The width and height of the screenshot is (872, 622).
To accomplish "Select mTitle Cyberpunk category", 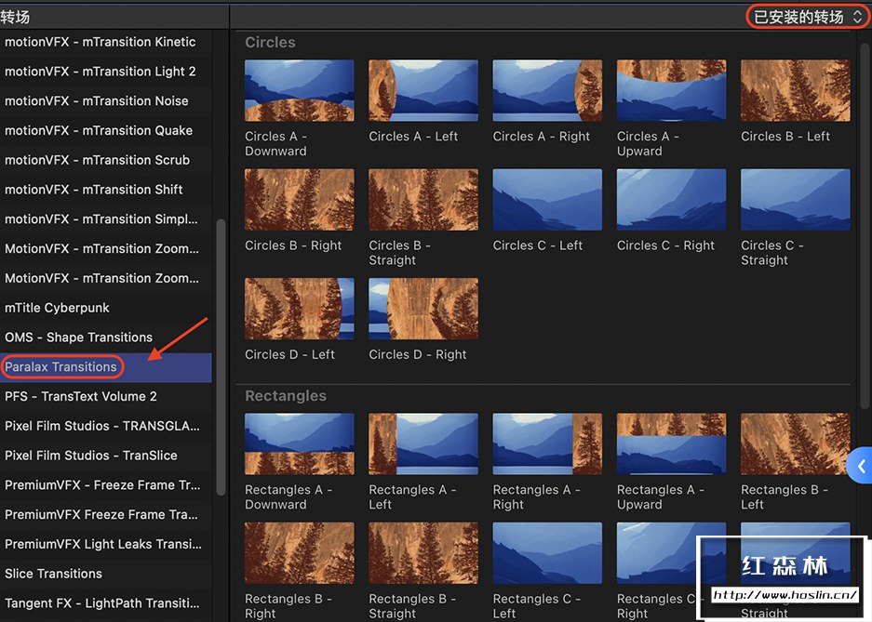I will [106, 308].
